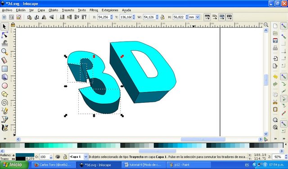
Task: Select the 3D Box tool
Action: tap(4, 77)
